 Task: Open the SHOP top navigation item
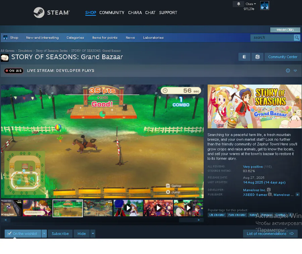[x=91, y=13]
